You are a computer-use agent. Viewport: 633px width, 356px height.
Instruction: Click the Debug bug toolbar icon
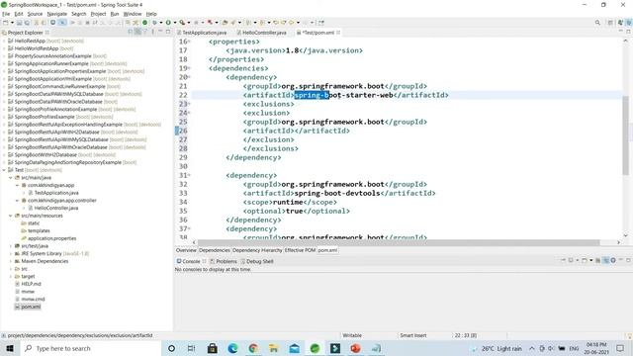[x=154, y=23]
